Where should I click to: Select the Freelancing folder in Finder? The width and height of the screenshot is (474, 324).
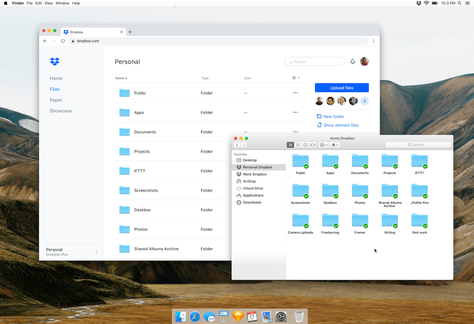tap(330, 224)
